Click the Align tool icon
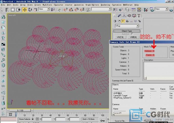Viewport: 174px width, 123px height. pos(121,10)
